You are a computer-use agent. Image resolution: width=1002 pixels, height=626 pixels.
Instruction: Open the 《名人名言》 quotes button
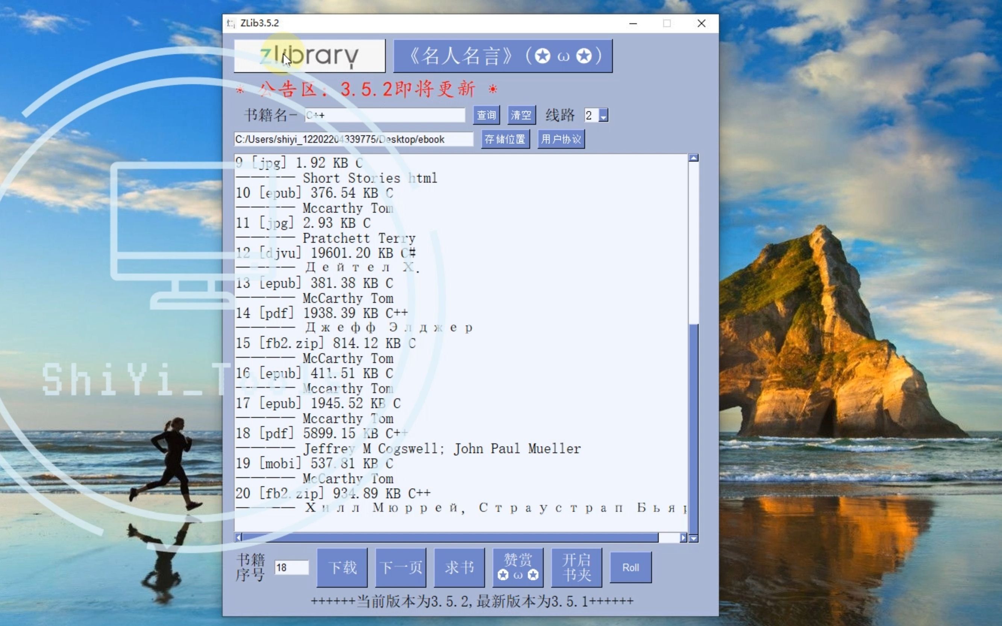(502, 56)
